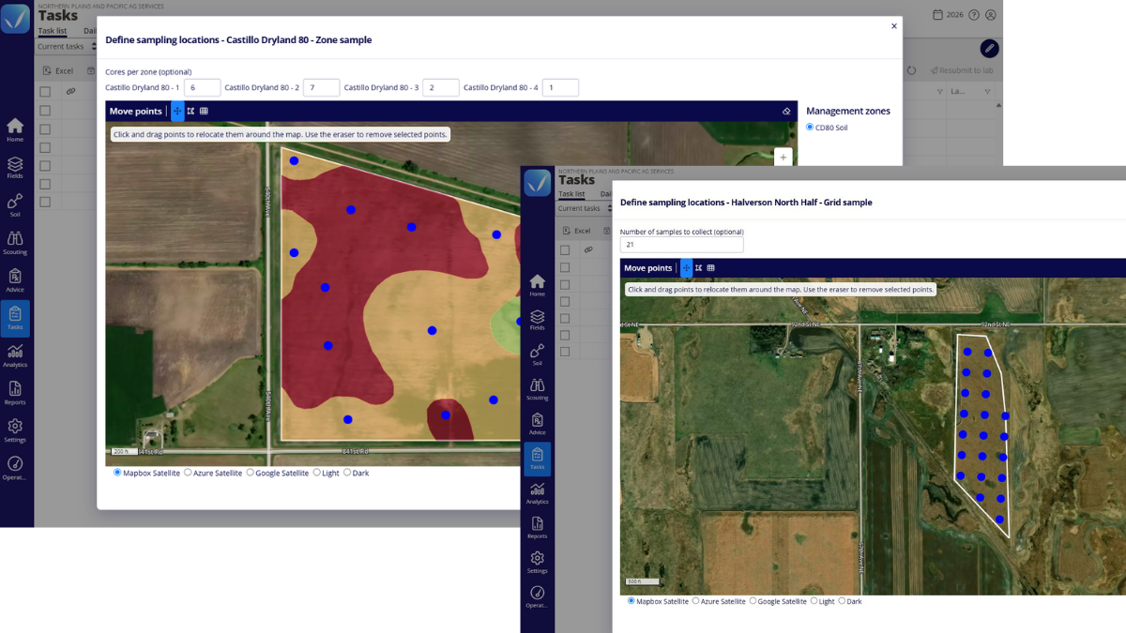The width and height of the screenshot is (1126, 633).
Task: Select Tasks in the Halverson window sidebar
Action: (x=537, y=460)
